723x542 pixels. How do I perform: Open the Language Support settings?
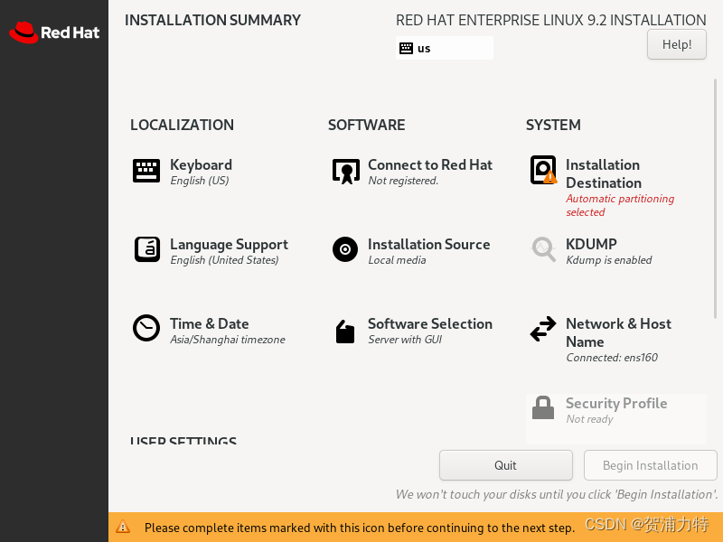(x=146, y=248)
